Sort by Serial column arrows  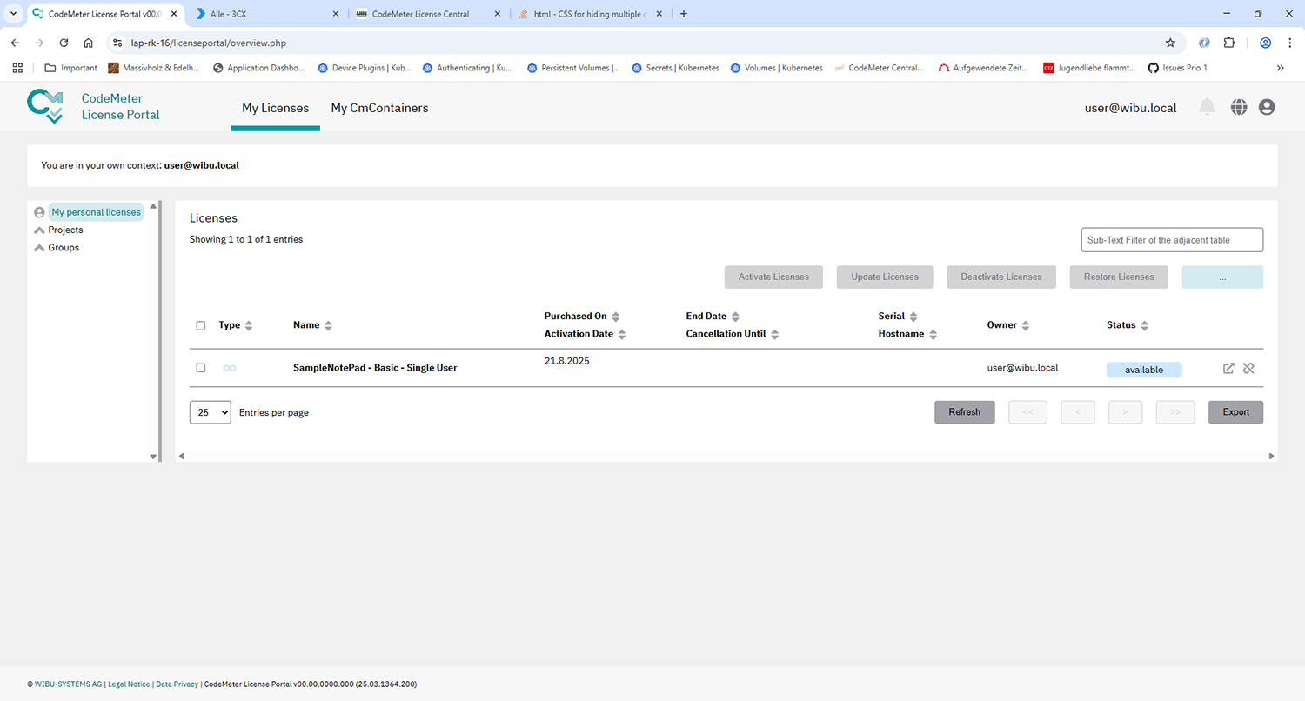click(914, 317)
